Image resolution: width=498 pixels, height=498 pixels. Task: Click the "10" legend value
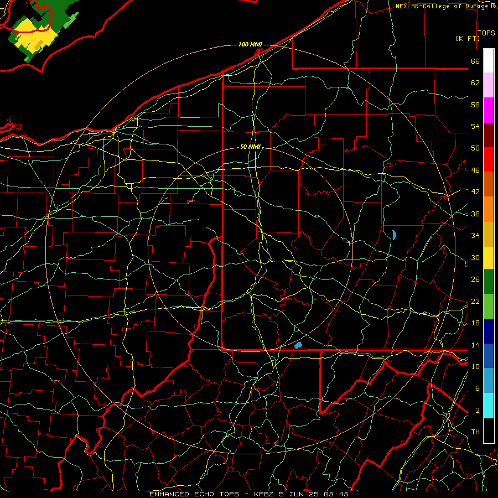475,366
